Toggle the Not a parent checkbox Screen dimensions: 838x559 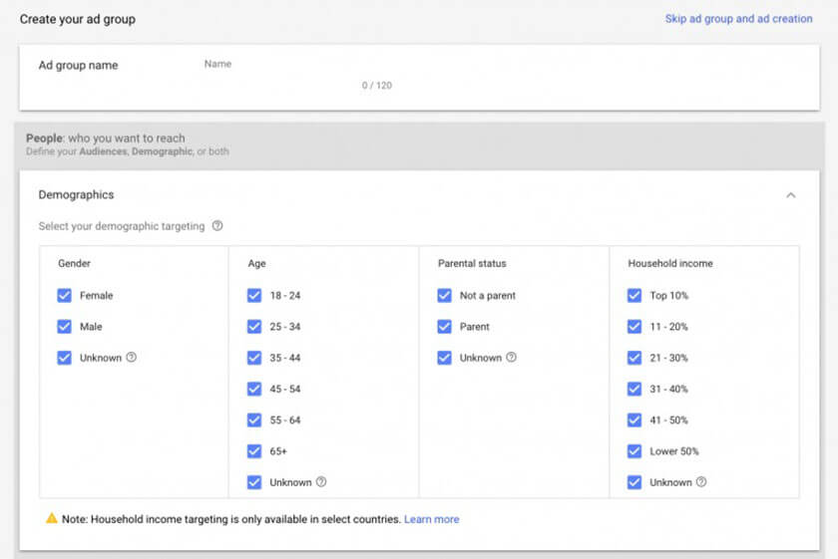[445, 296]
